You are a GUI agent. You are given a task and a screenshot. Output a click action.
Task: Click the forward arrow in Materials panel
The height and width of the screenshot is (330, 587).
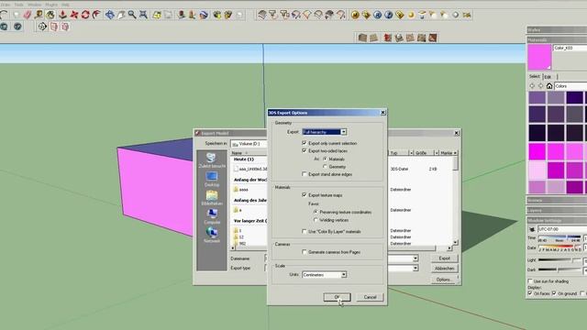tap(540, 86)
